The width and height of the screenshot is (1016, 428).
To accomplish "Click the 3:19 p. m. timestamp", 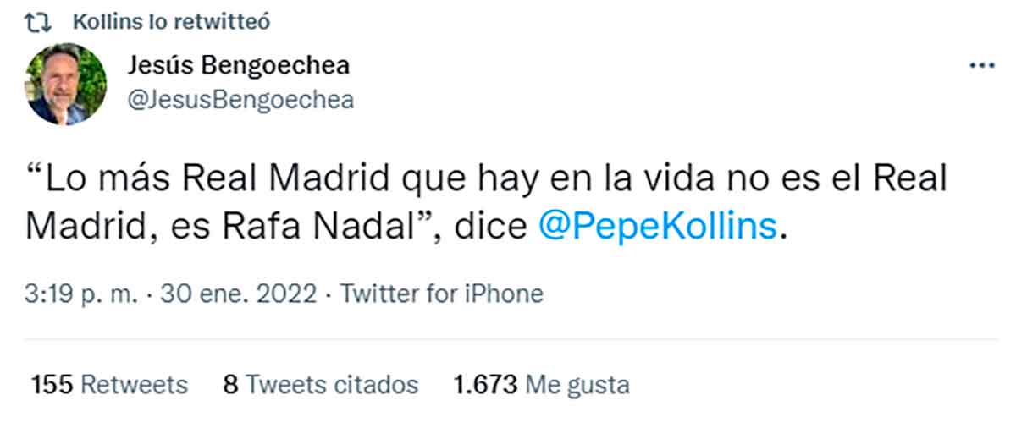I will tap(80, 294).
